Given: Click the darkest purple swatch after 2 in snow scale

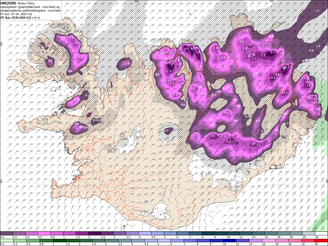Looking at the screenshot, I should (94, 233).
